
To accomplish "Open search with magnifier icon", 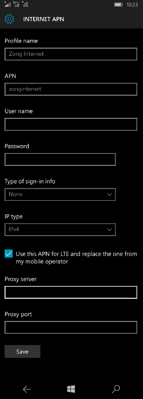I will (116, 389).
